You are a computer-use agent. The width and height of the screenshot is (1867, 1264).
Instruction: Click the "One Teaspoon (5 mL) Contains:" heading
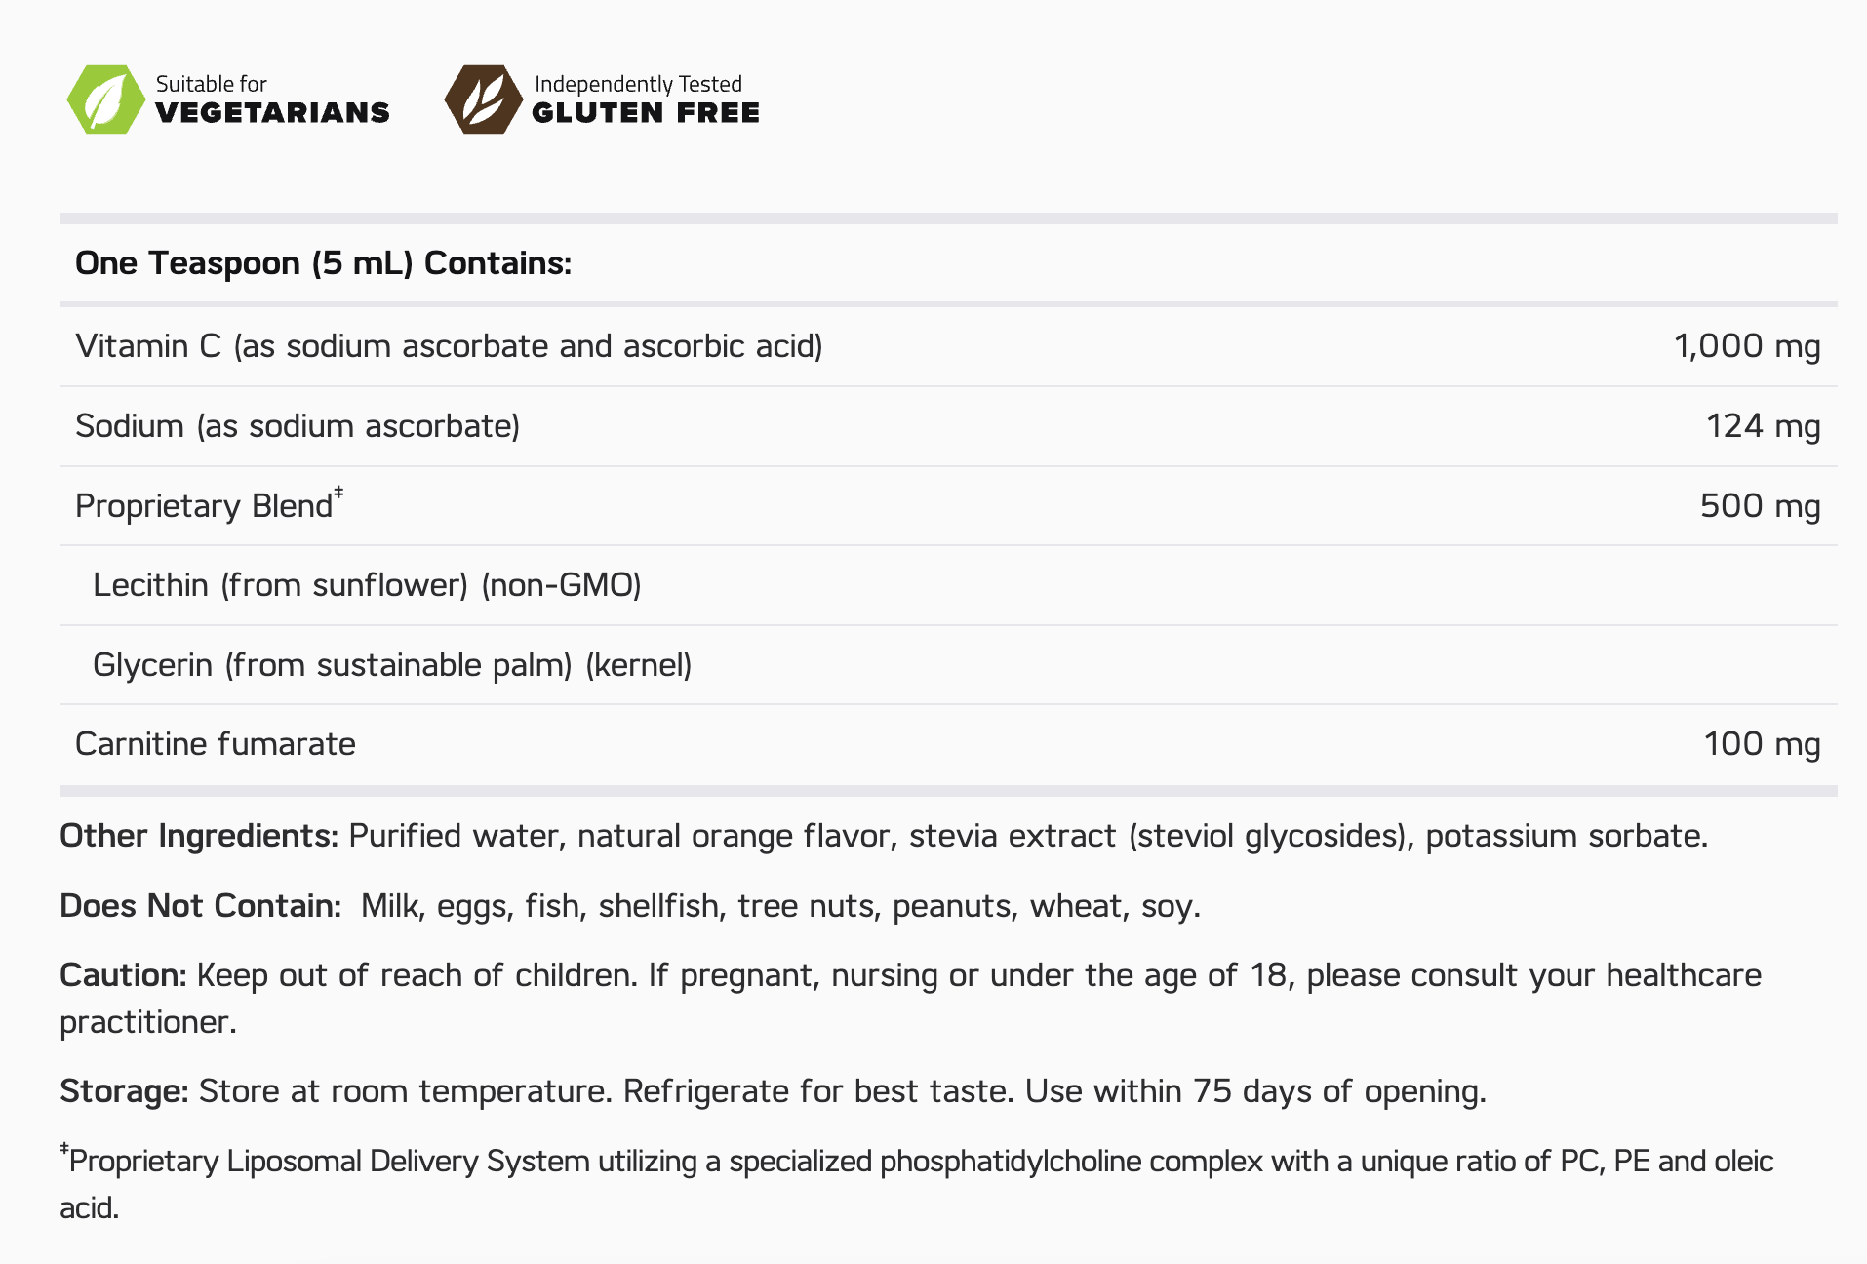(x=323, y=263)
